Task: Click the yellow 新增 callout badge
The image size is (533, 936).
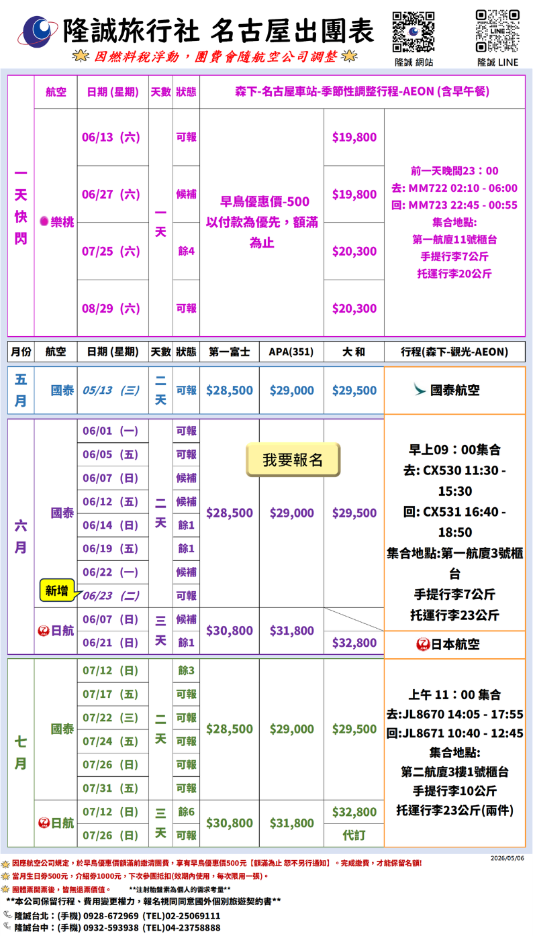Action: tap(58, 591)
